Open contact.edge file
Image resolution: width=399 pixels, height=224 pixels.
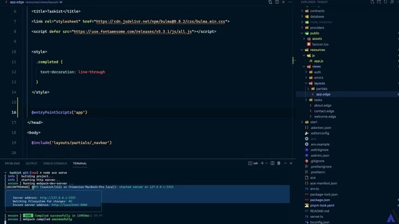point(324,111)
